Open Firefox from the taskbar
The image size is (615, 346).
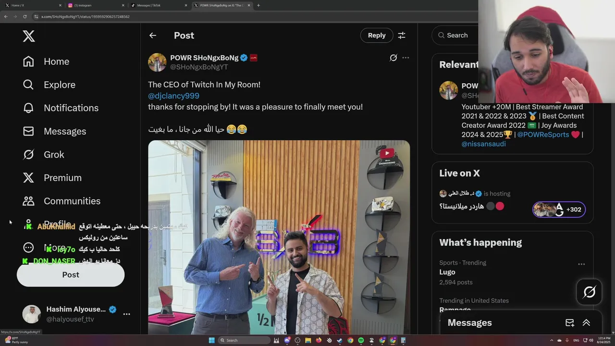[x=319, y=340]
